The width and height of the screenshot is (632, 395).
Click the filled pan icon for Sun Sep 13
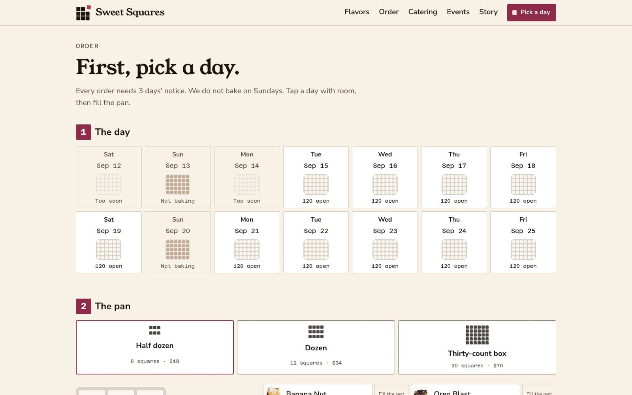click(x=178, y=184)
